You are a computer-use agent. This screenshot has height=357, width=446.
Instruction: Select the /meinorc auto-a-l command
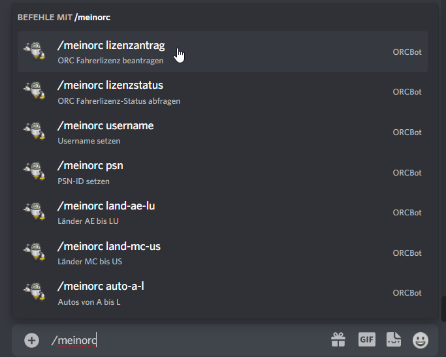(x=101, y=287)
